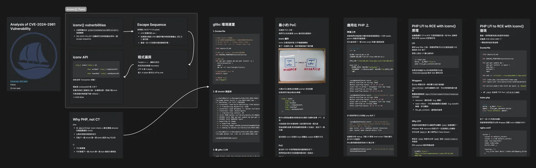Image resolution: width=536 pixels, height=168 pixels.
Task: Click the 3. 載 glibc 2.39 heading
Action: pos(220,150)
